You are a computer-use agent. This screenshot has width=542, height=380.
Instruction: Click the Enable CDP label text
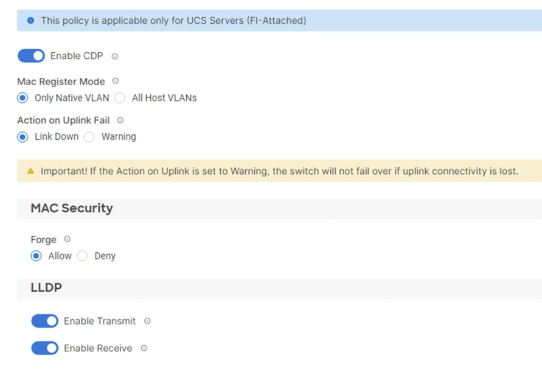(x=77, y=56)
